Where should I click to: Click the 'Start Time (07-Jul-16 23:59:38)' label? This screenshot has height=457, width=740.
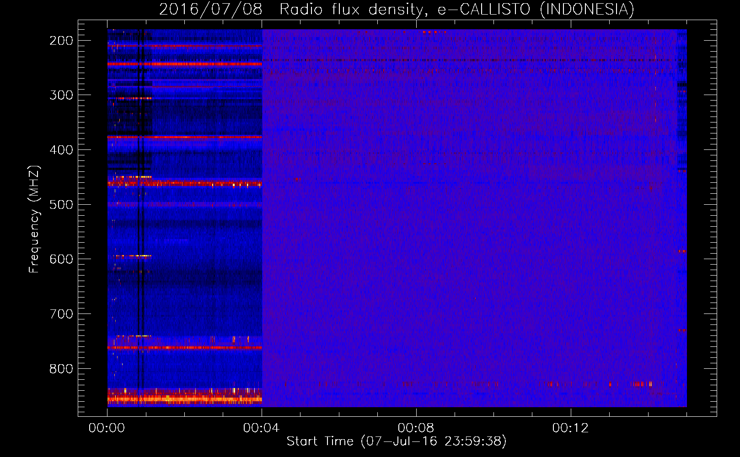click(397, 441)
